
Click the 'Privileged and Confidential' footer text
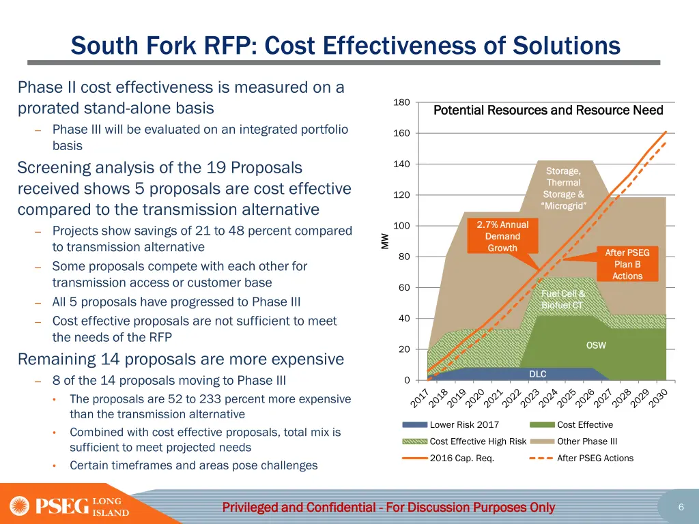(x=388, y=507)
